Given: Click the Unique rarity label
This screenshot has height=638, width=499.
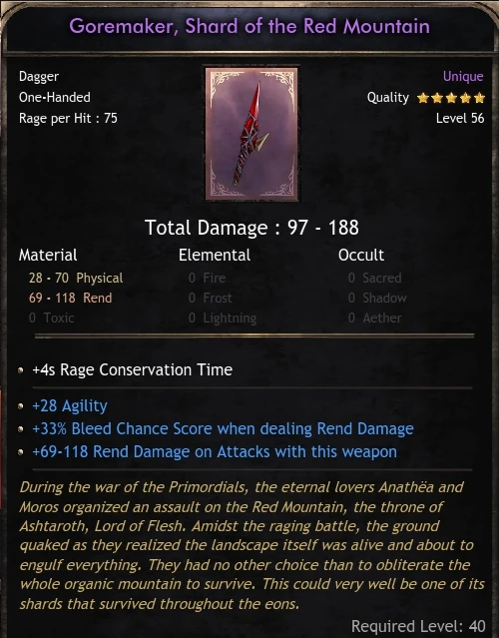Looking at the screenshot, I should (463, 76).
